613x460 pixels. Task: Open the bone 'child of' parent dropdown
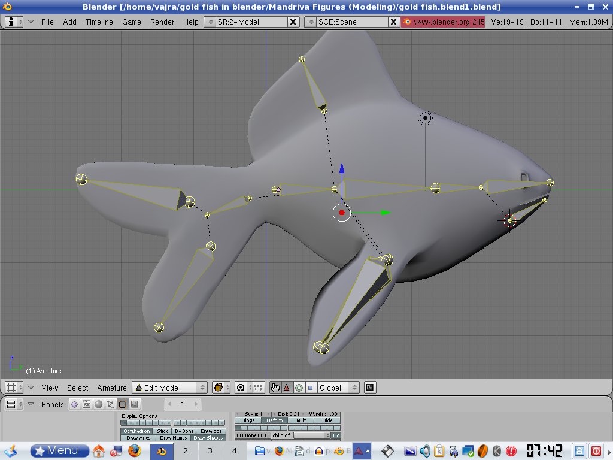pos(312,435)
